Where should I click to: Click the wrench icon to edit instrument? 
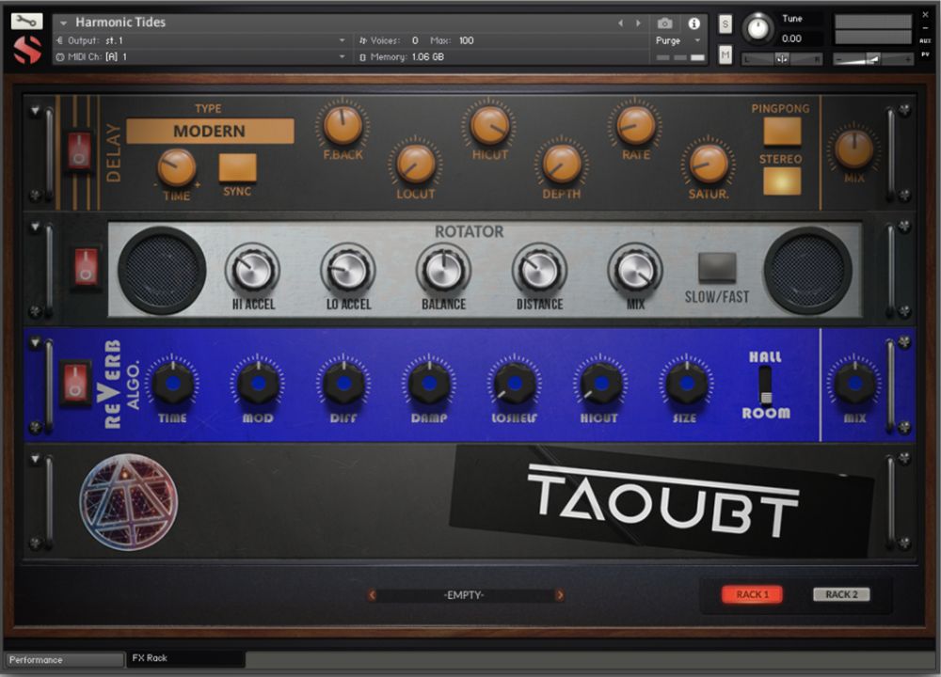pos(28,22)
